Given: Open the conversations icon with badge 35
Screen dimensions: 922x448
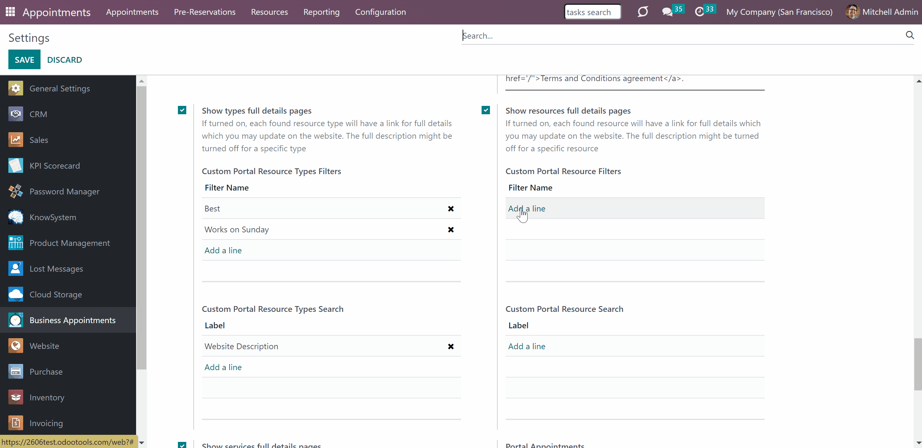Looking at the screenshot, I should (667, 12).
